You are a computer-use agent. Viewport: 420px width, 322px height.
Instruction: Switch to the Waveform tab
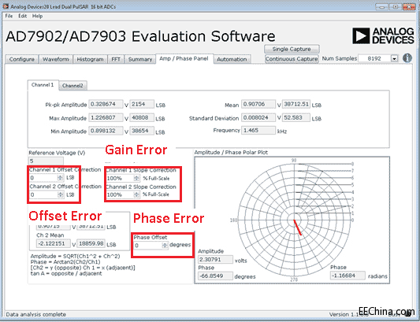[56, 59]
